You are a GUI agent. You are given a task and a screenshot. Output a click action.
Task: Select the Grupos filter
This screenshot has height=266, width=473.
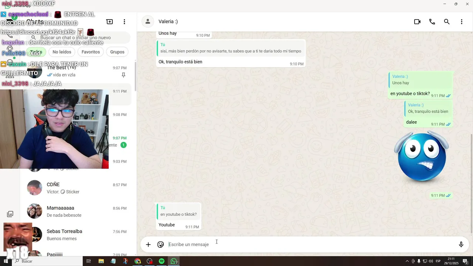117,52
